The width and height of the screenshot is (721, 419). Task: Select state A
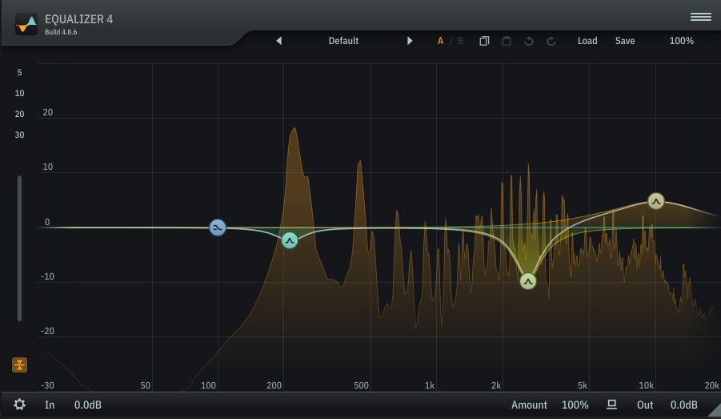pos(440,41)
